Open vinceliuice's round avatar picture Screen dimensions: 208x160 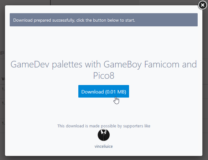tap(104, 135)
